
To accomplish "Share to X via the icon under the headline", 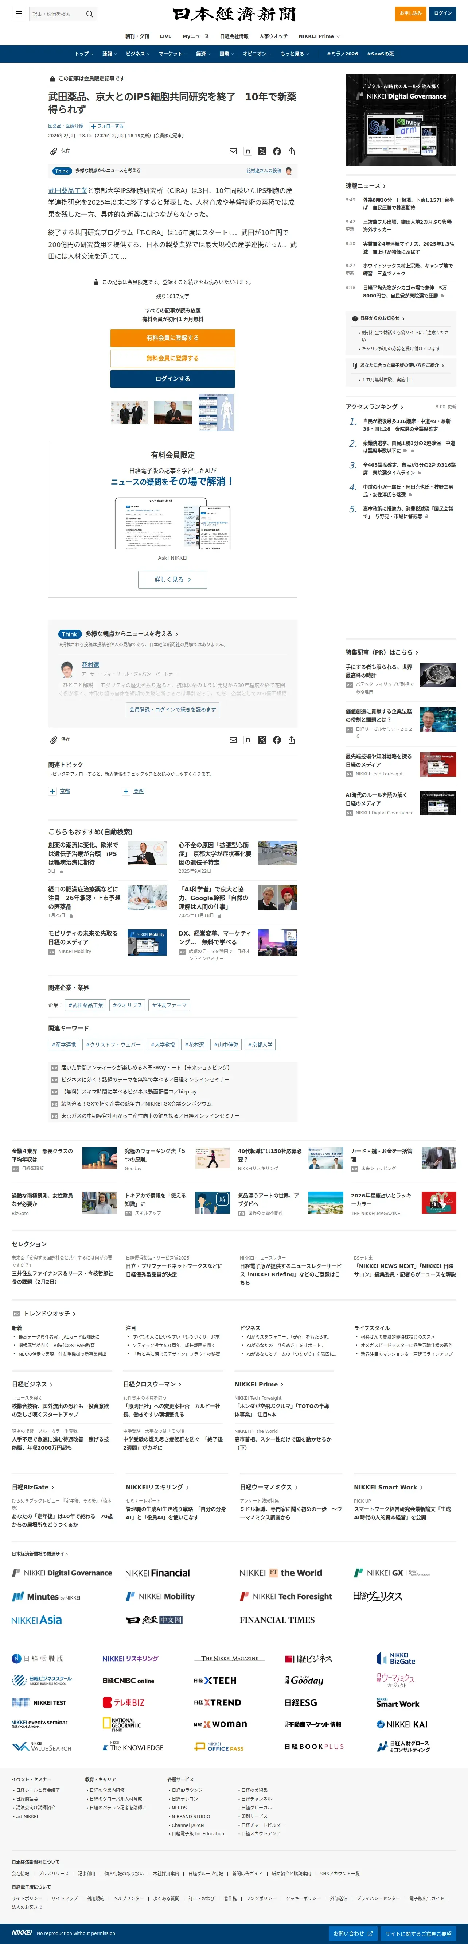I will (x=262, y=152).
